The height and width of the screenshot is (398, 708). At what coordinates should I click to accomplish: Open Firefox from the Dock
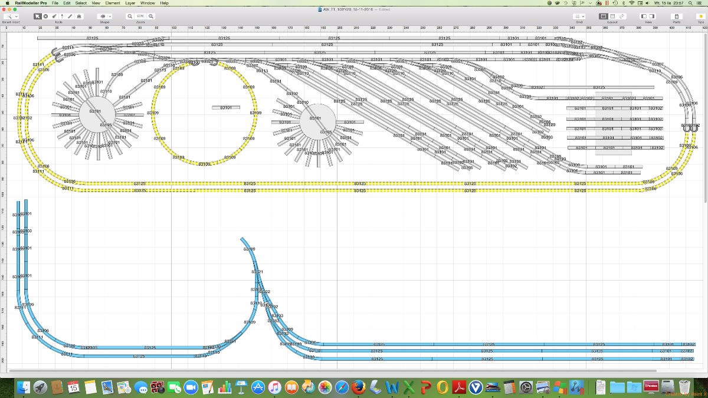358,387
